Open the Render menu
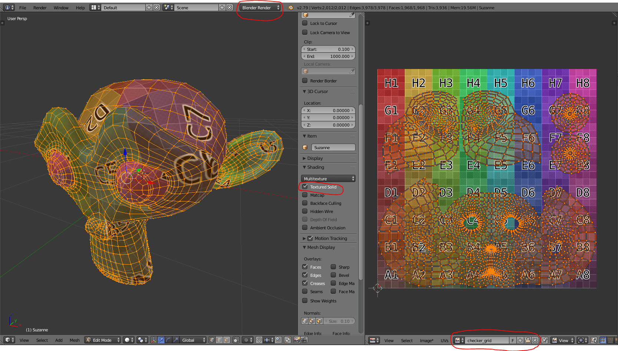Viewport: 618px width, 351px height. tap(40, 7)
